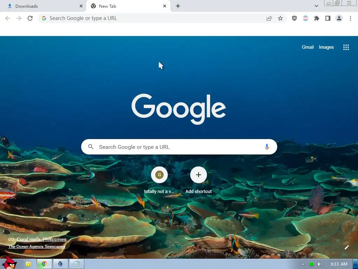Start voice search with microphone icon
358x269 pixels.
tap(267, 147)
